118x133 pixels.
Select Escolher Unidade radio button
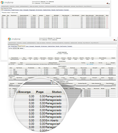[2, 12]
